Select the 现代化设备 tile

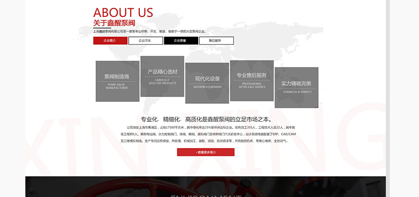(x=207, y=83)
